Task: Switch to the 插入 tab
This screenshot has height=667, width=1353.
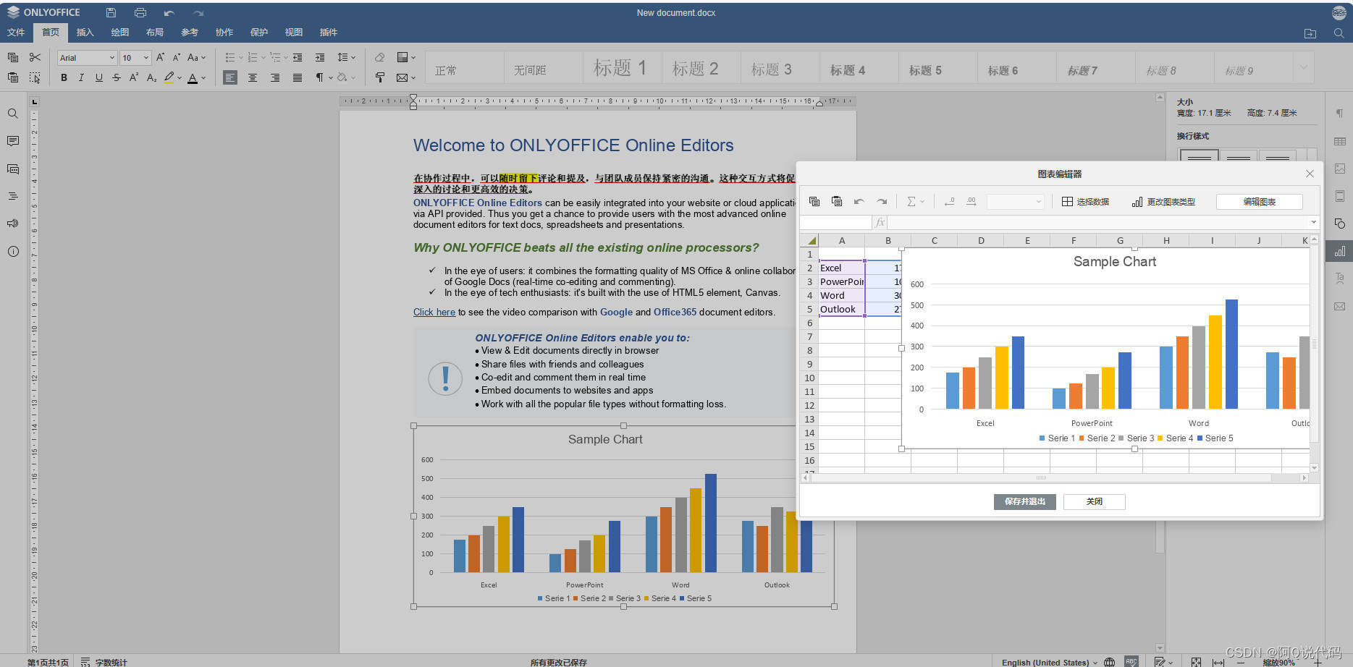Action: pos(85,32)
